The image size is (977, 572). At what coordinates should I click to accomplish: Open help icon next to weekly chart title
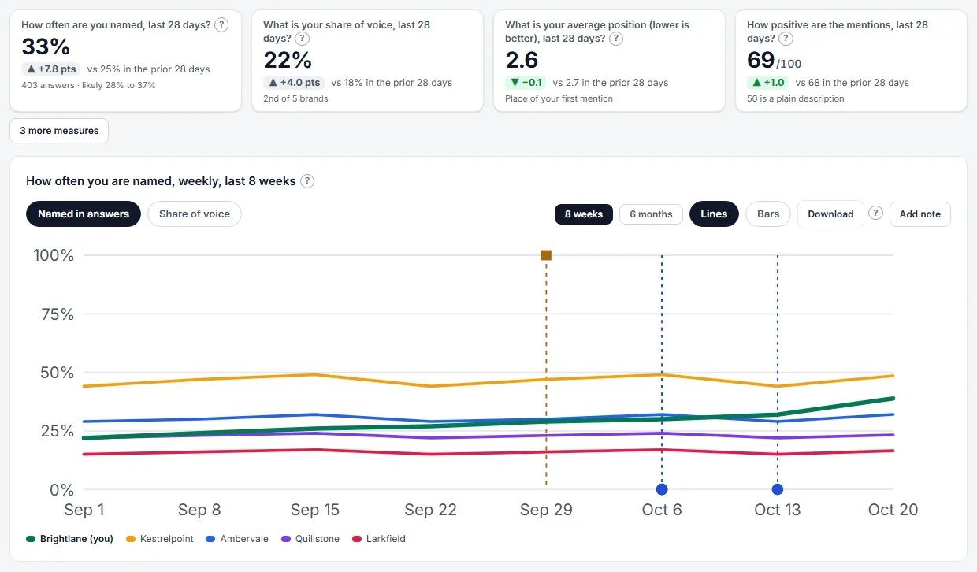tap(307, 181)
